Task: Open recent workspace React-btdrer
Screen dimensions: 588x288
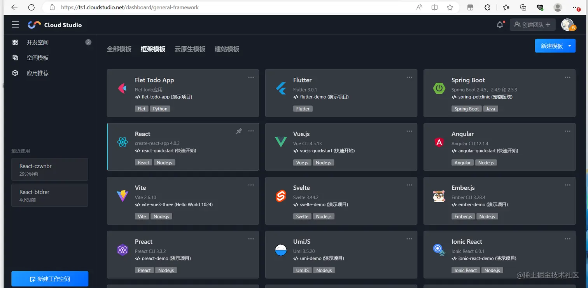Action: 50,195
